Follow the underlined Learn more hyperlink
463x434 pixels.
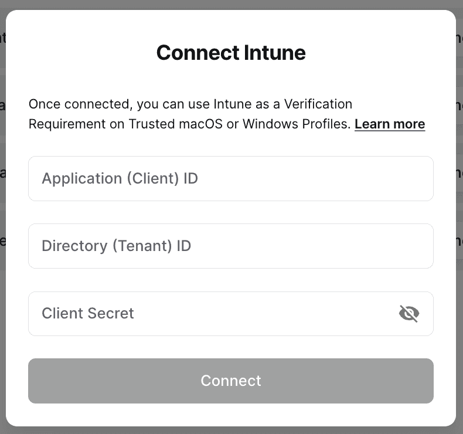tap(390, 124)
